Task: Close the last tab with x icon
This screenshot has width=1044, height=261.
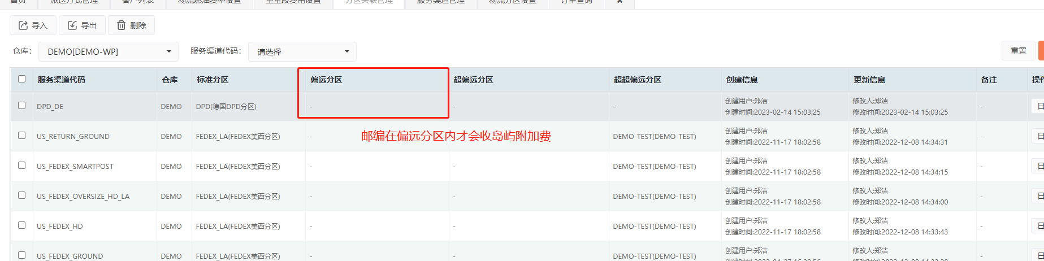Action: pyautogui.click(x=620, y=2)
